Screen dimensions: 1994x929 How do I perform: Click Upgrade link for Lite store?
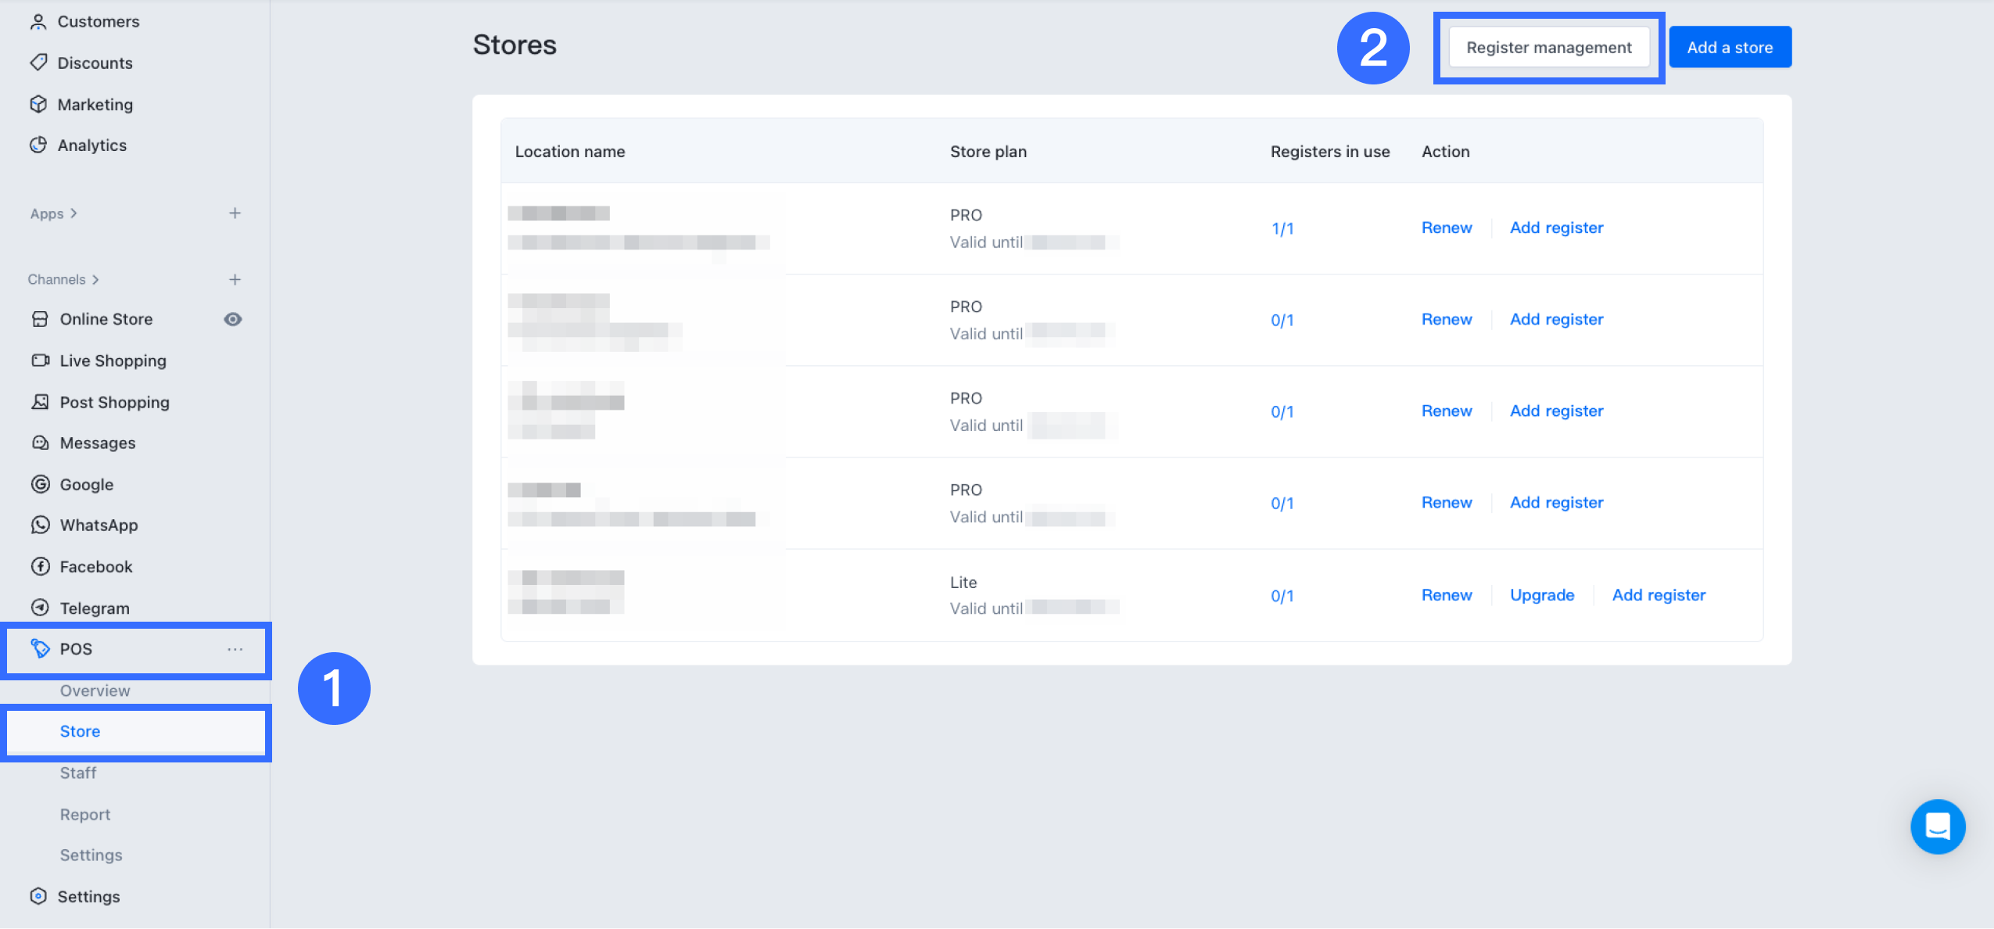pyautogui.click(x=1541, y=595)
